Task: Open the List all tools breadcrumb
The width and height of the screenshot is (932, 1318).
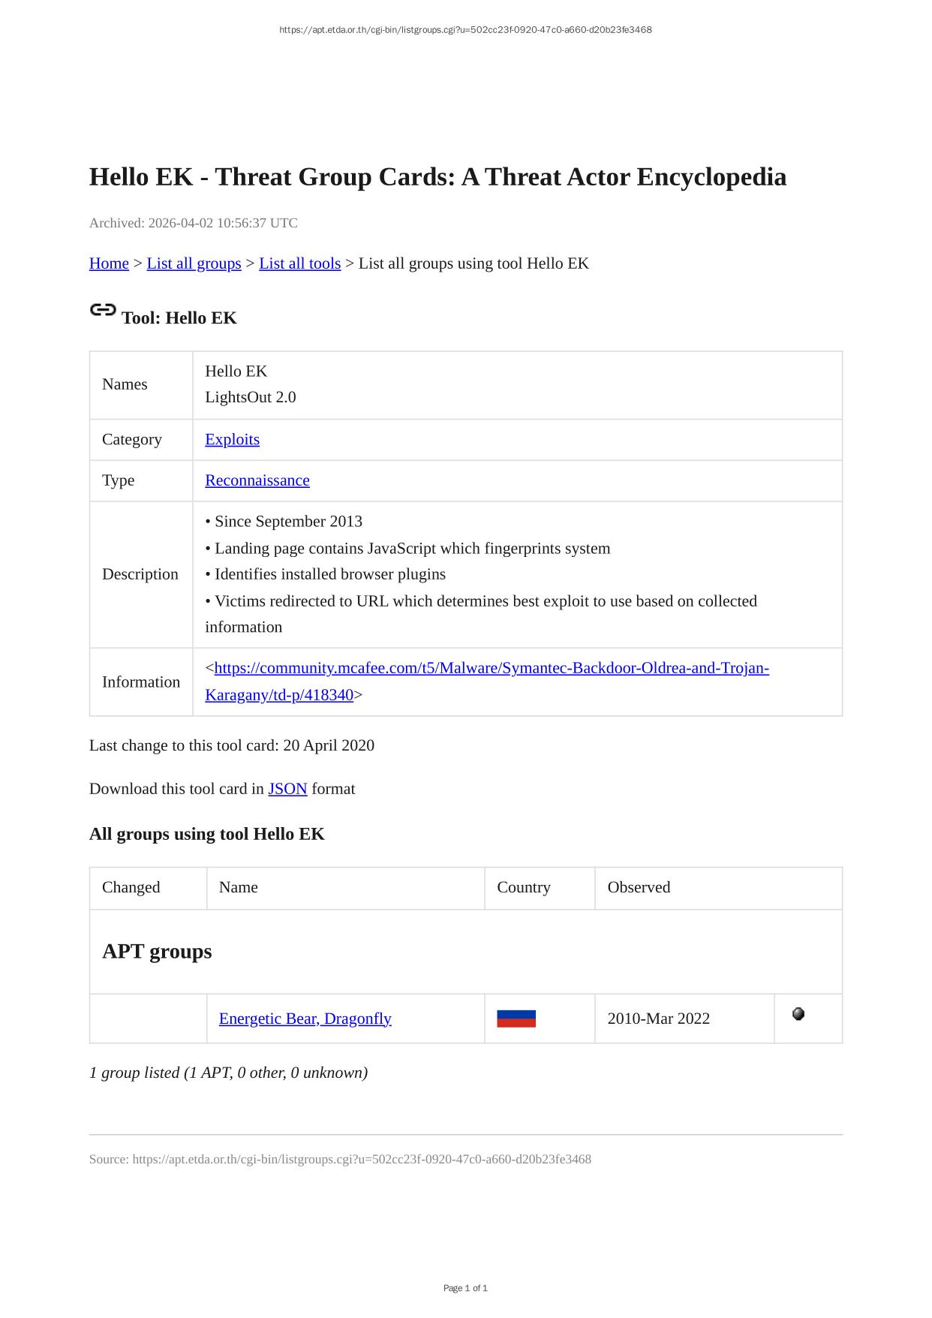Action: (299, 263)
